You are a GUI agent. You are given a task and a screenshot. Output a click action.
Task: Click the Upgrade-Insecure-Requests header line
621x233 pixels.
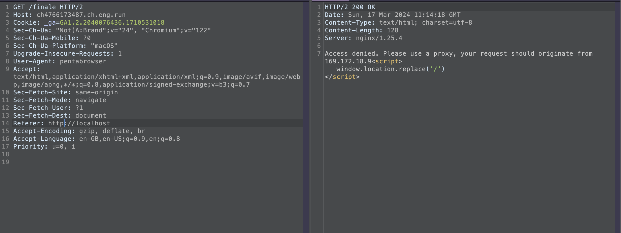click(x=67, y=53)
